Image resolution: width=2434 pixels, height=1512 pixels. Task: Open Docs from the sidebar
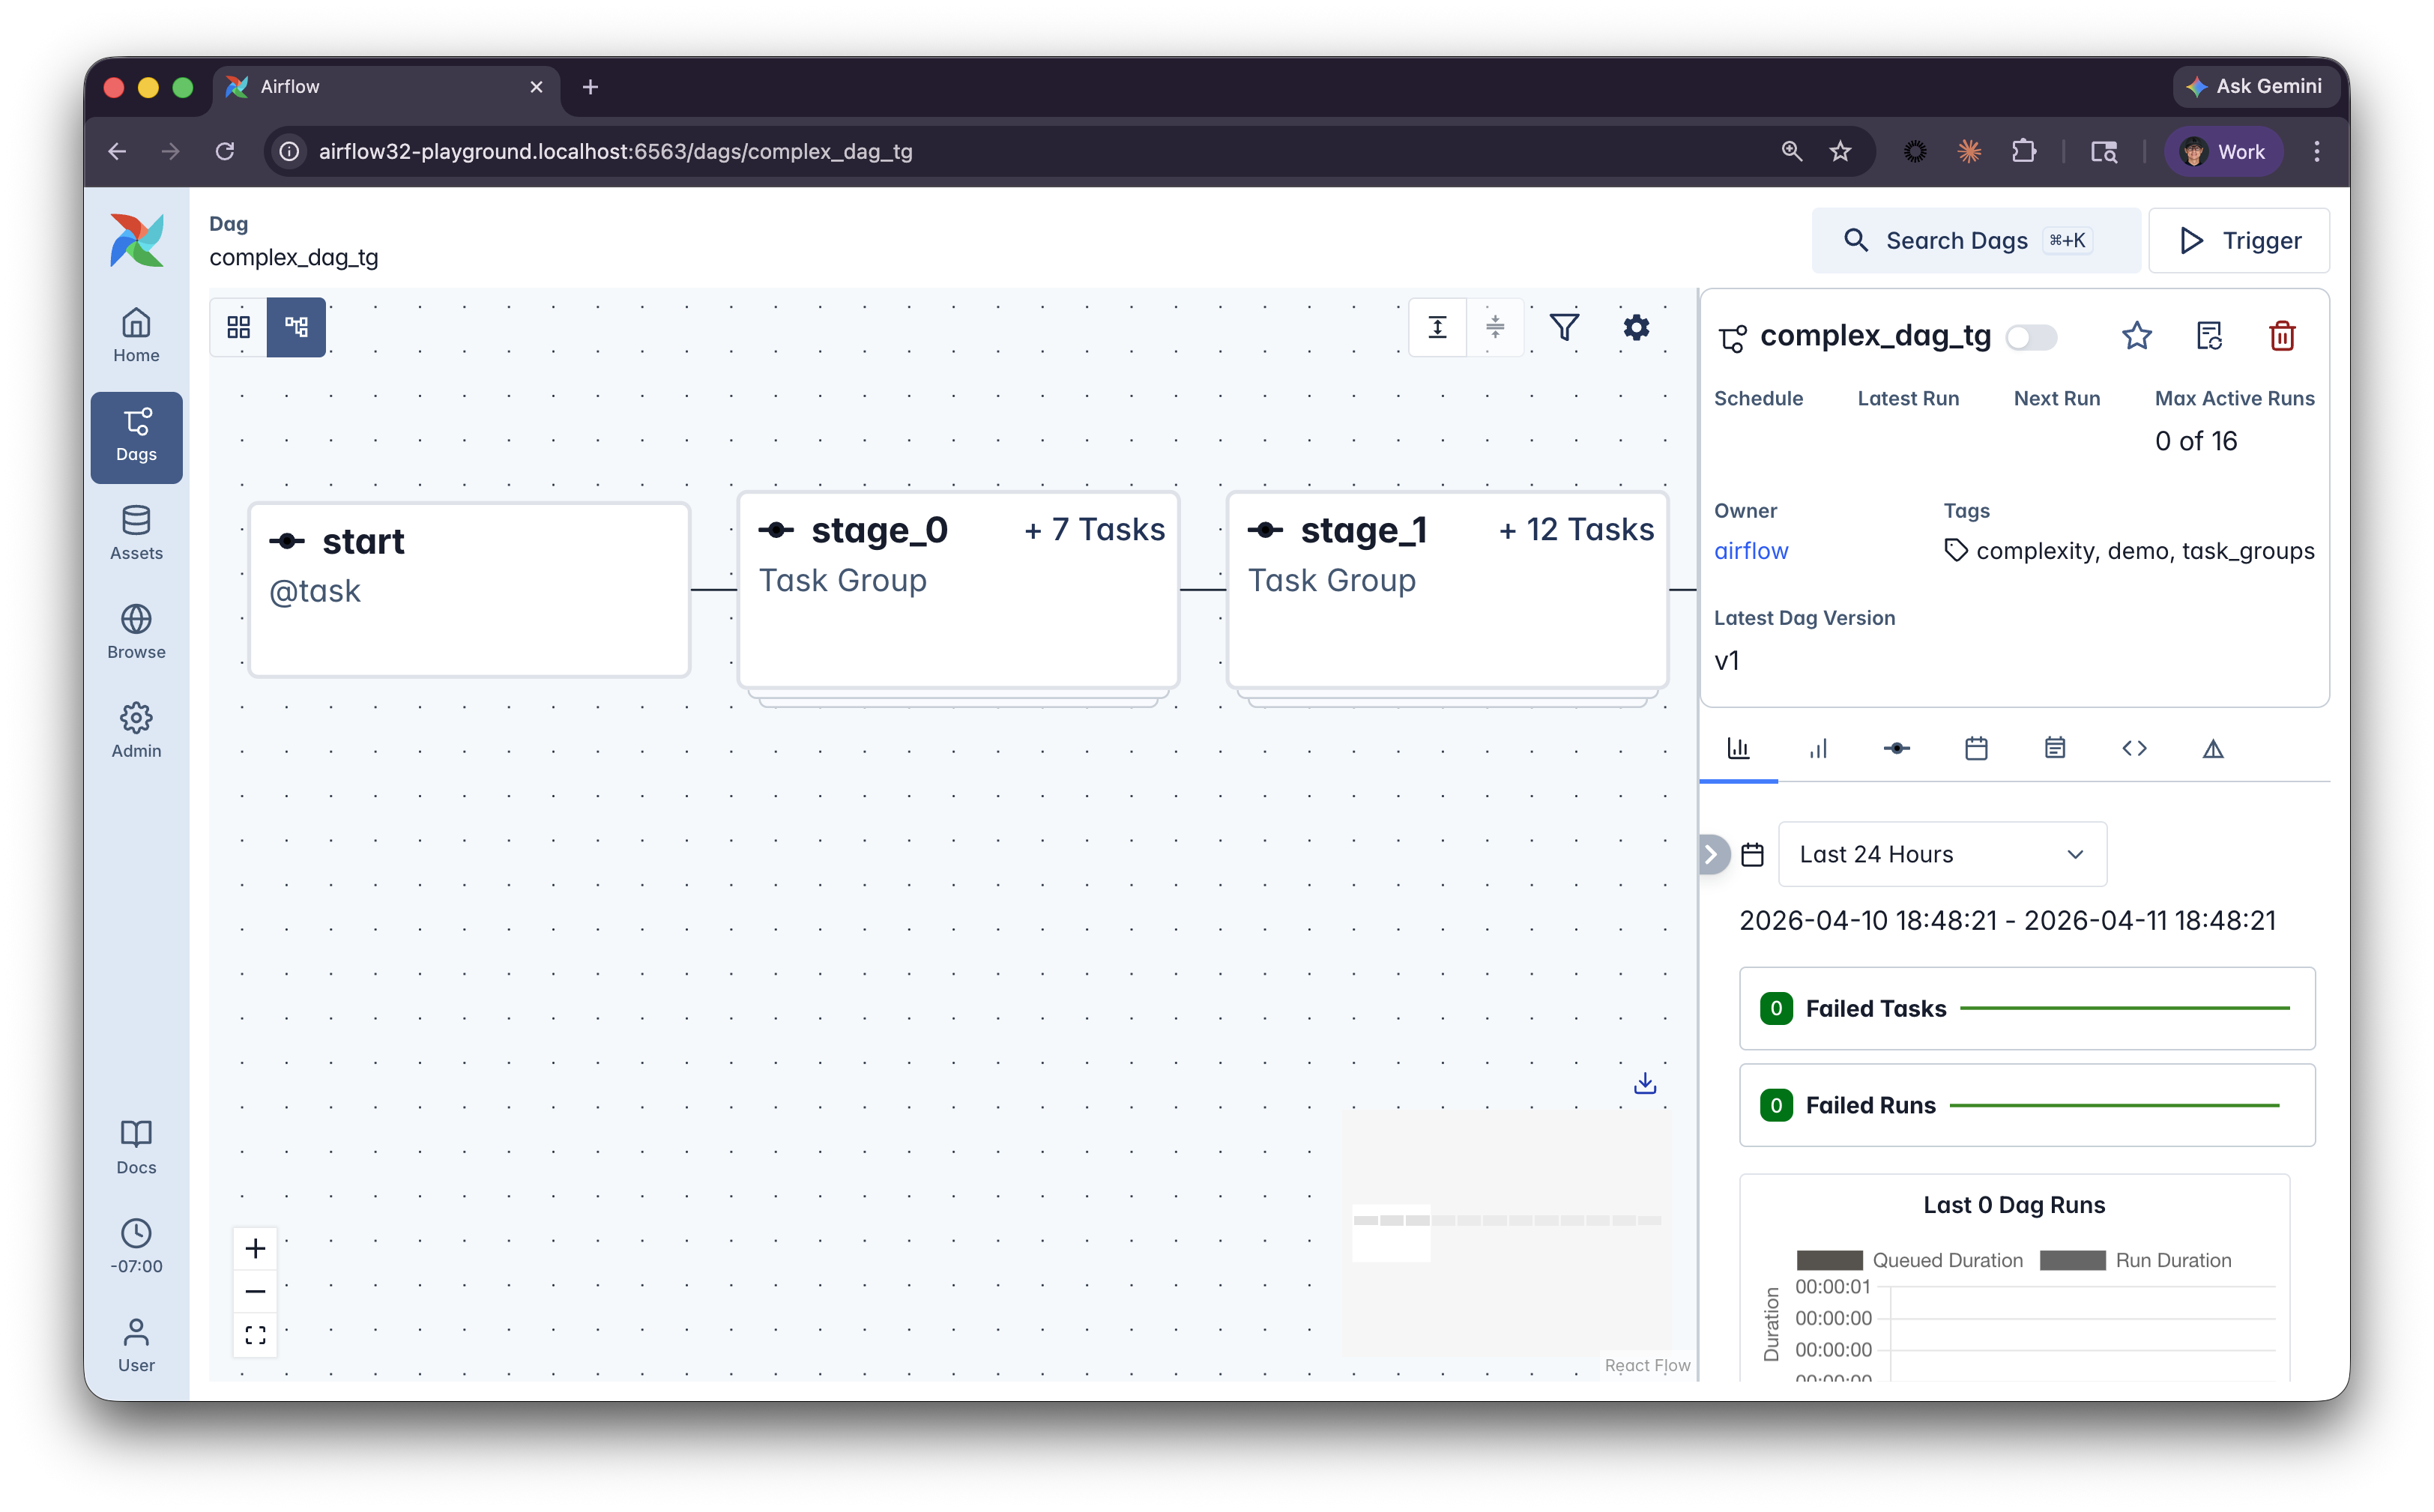pyautogui.click(x=136, y=1148)
